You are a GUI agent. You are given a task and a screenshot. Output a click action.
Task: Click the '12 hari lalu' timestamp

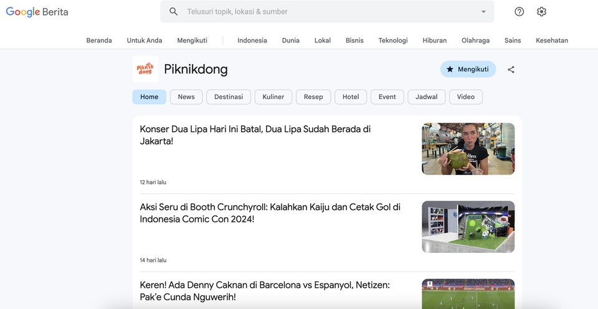point(153,183)
